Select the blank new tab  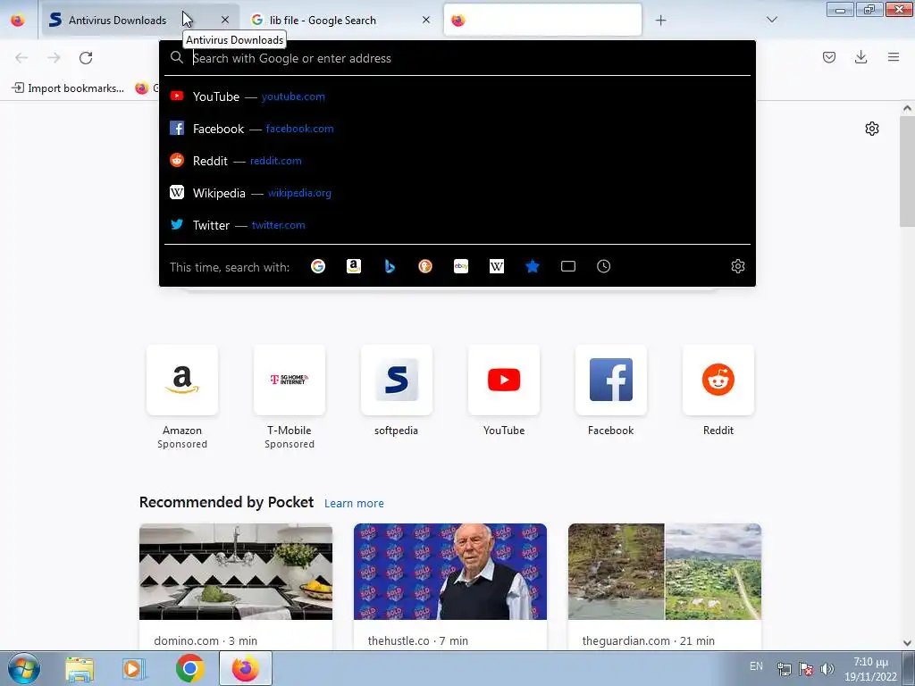click(x=542, y=20)
